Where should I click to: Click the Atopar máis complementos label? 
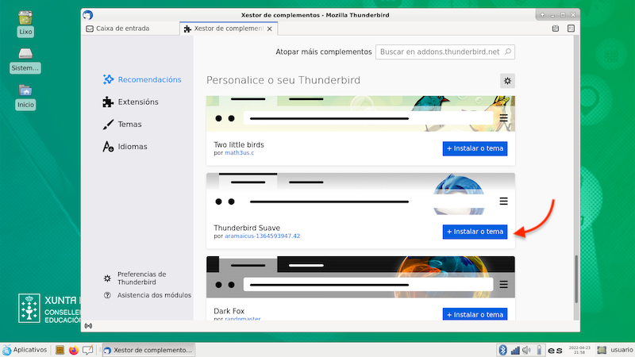pos(324,52)
